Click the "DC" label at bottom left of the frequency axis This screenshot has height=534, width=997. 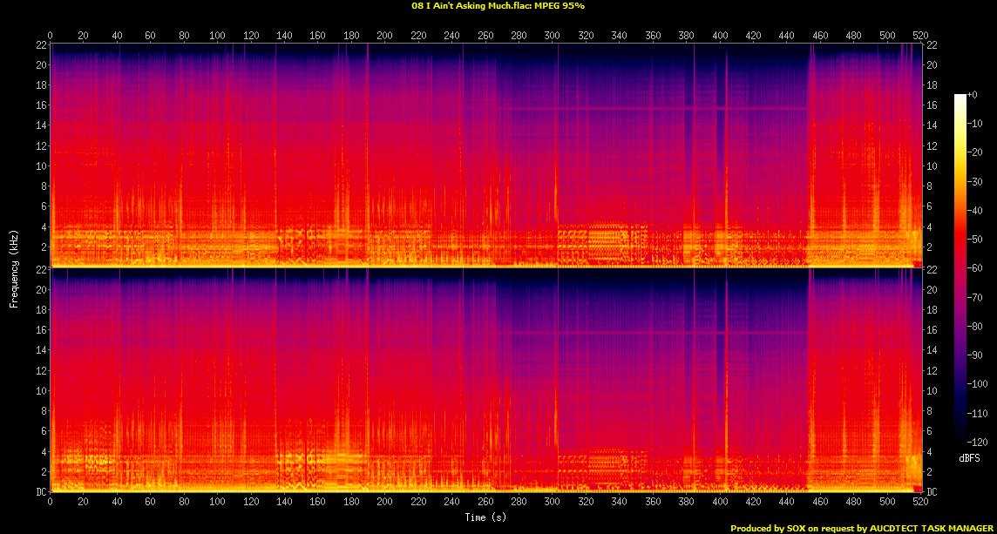(41, 492)
